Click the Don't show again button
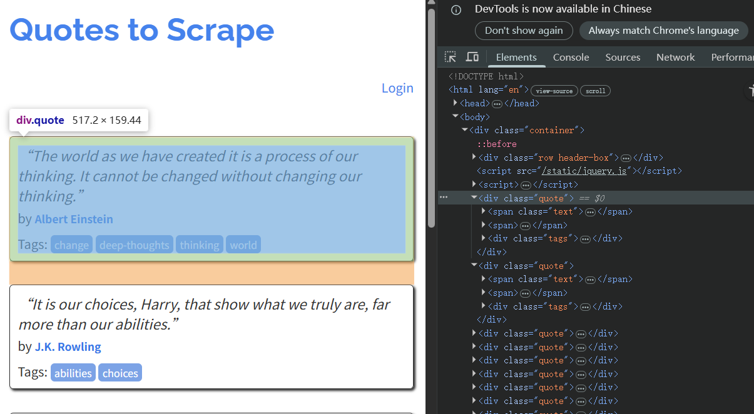Screen dimensions: 754x414 (524, 30)
